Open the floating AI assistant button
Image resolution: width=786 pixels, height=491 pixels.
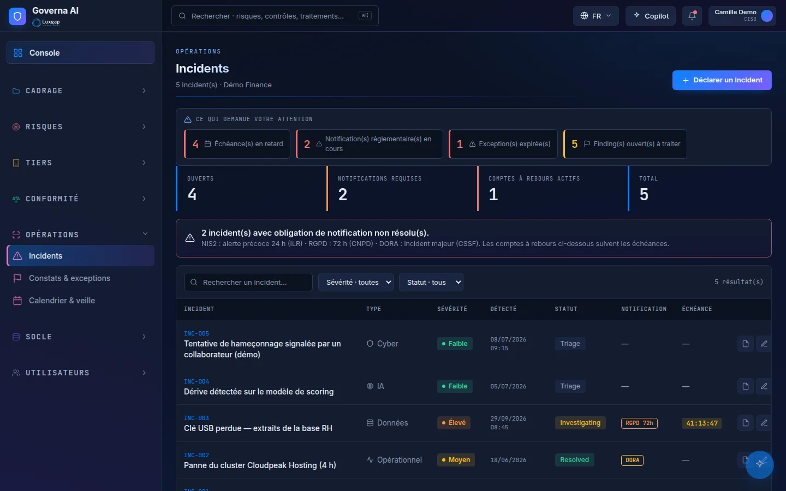tap(760, 464)
